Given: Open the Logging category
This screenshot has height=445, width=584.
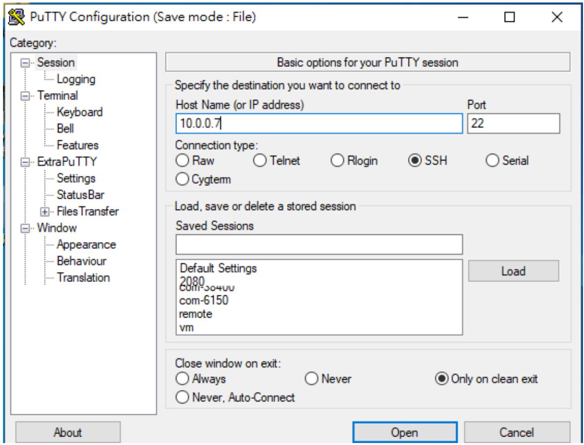Looking at the screenshot, I should 76,79.
